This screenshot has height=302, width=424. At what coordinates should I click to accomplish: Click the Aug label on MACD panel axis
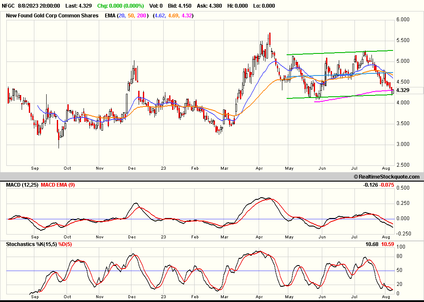pyautogui.click(x=386, y=237)
